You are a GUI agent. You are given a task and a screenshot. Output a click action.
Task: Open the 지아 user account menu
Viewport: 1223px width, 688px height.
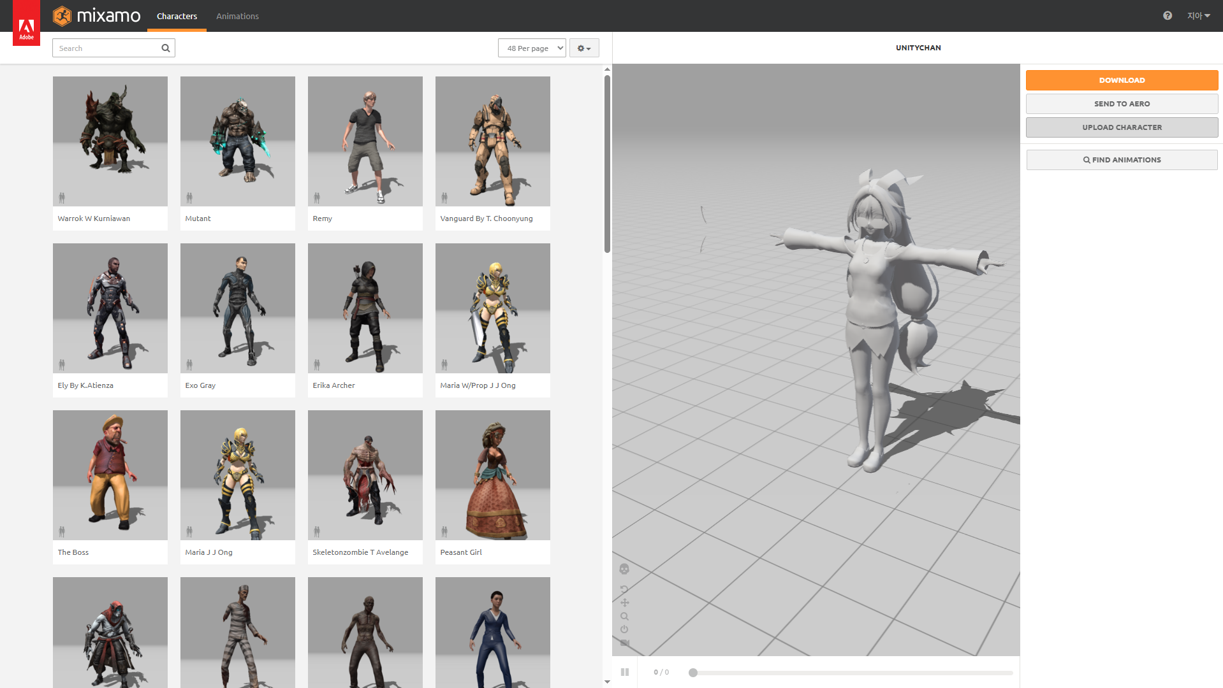(1198, 16)
